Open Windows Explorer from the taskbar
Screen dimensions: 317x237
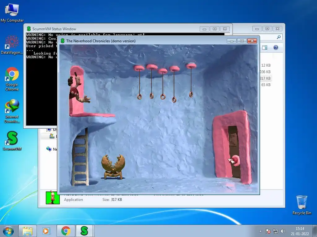[x=28, y=231]
